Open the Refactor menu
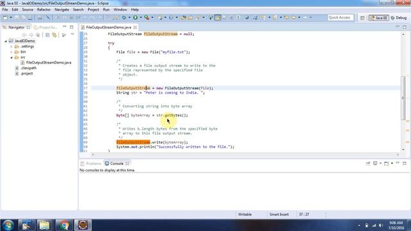This screenshot has height=231, width=411. (44, 10)
